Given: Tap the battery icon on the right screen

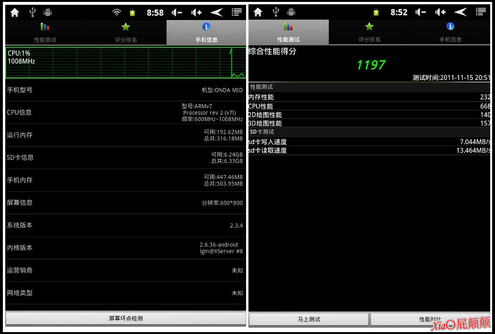Looking at the screenshot, I should pos(376,12).
